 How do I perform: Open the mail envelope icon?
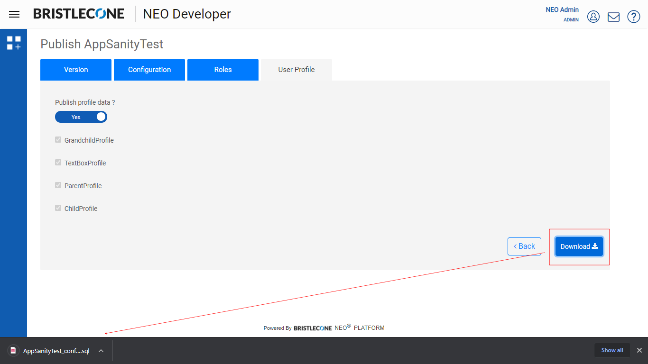pos(613,17)
